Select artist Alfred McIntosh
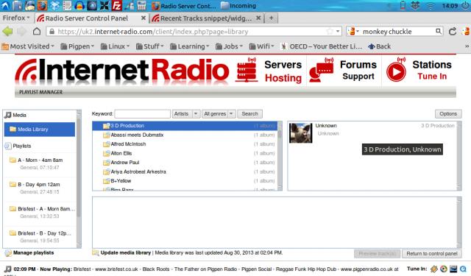The image size is (471, 276). 185,144
